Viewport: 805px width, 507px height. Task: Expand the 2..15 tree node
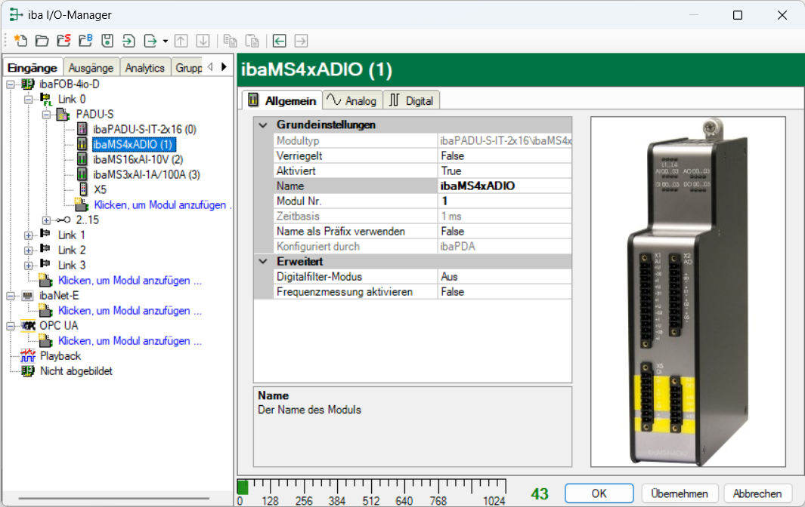pyautogui.click(x=47, y=220)
